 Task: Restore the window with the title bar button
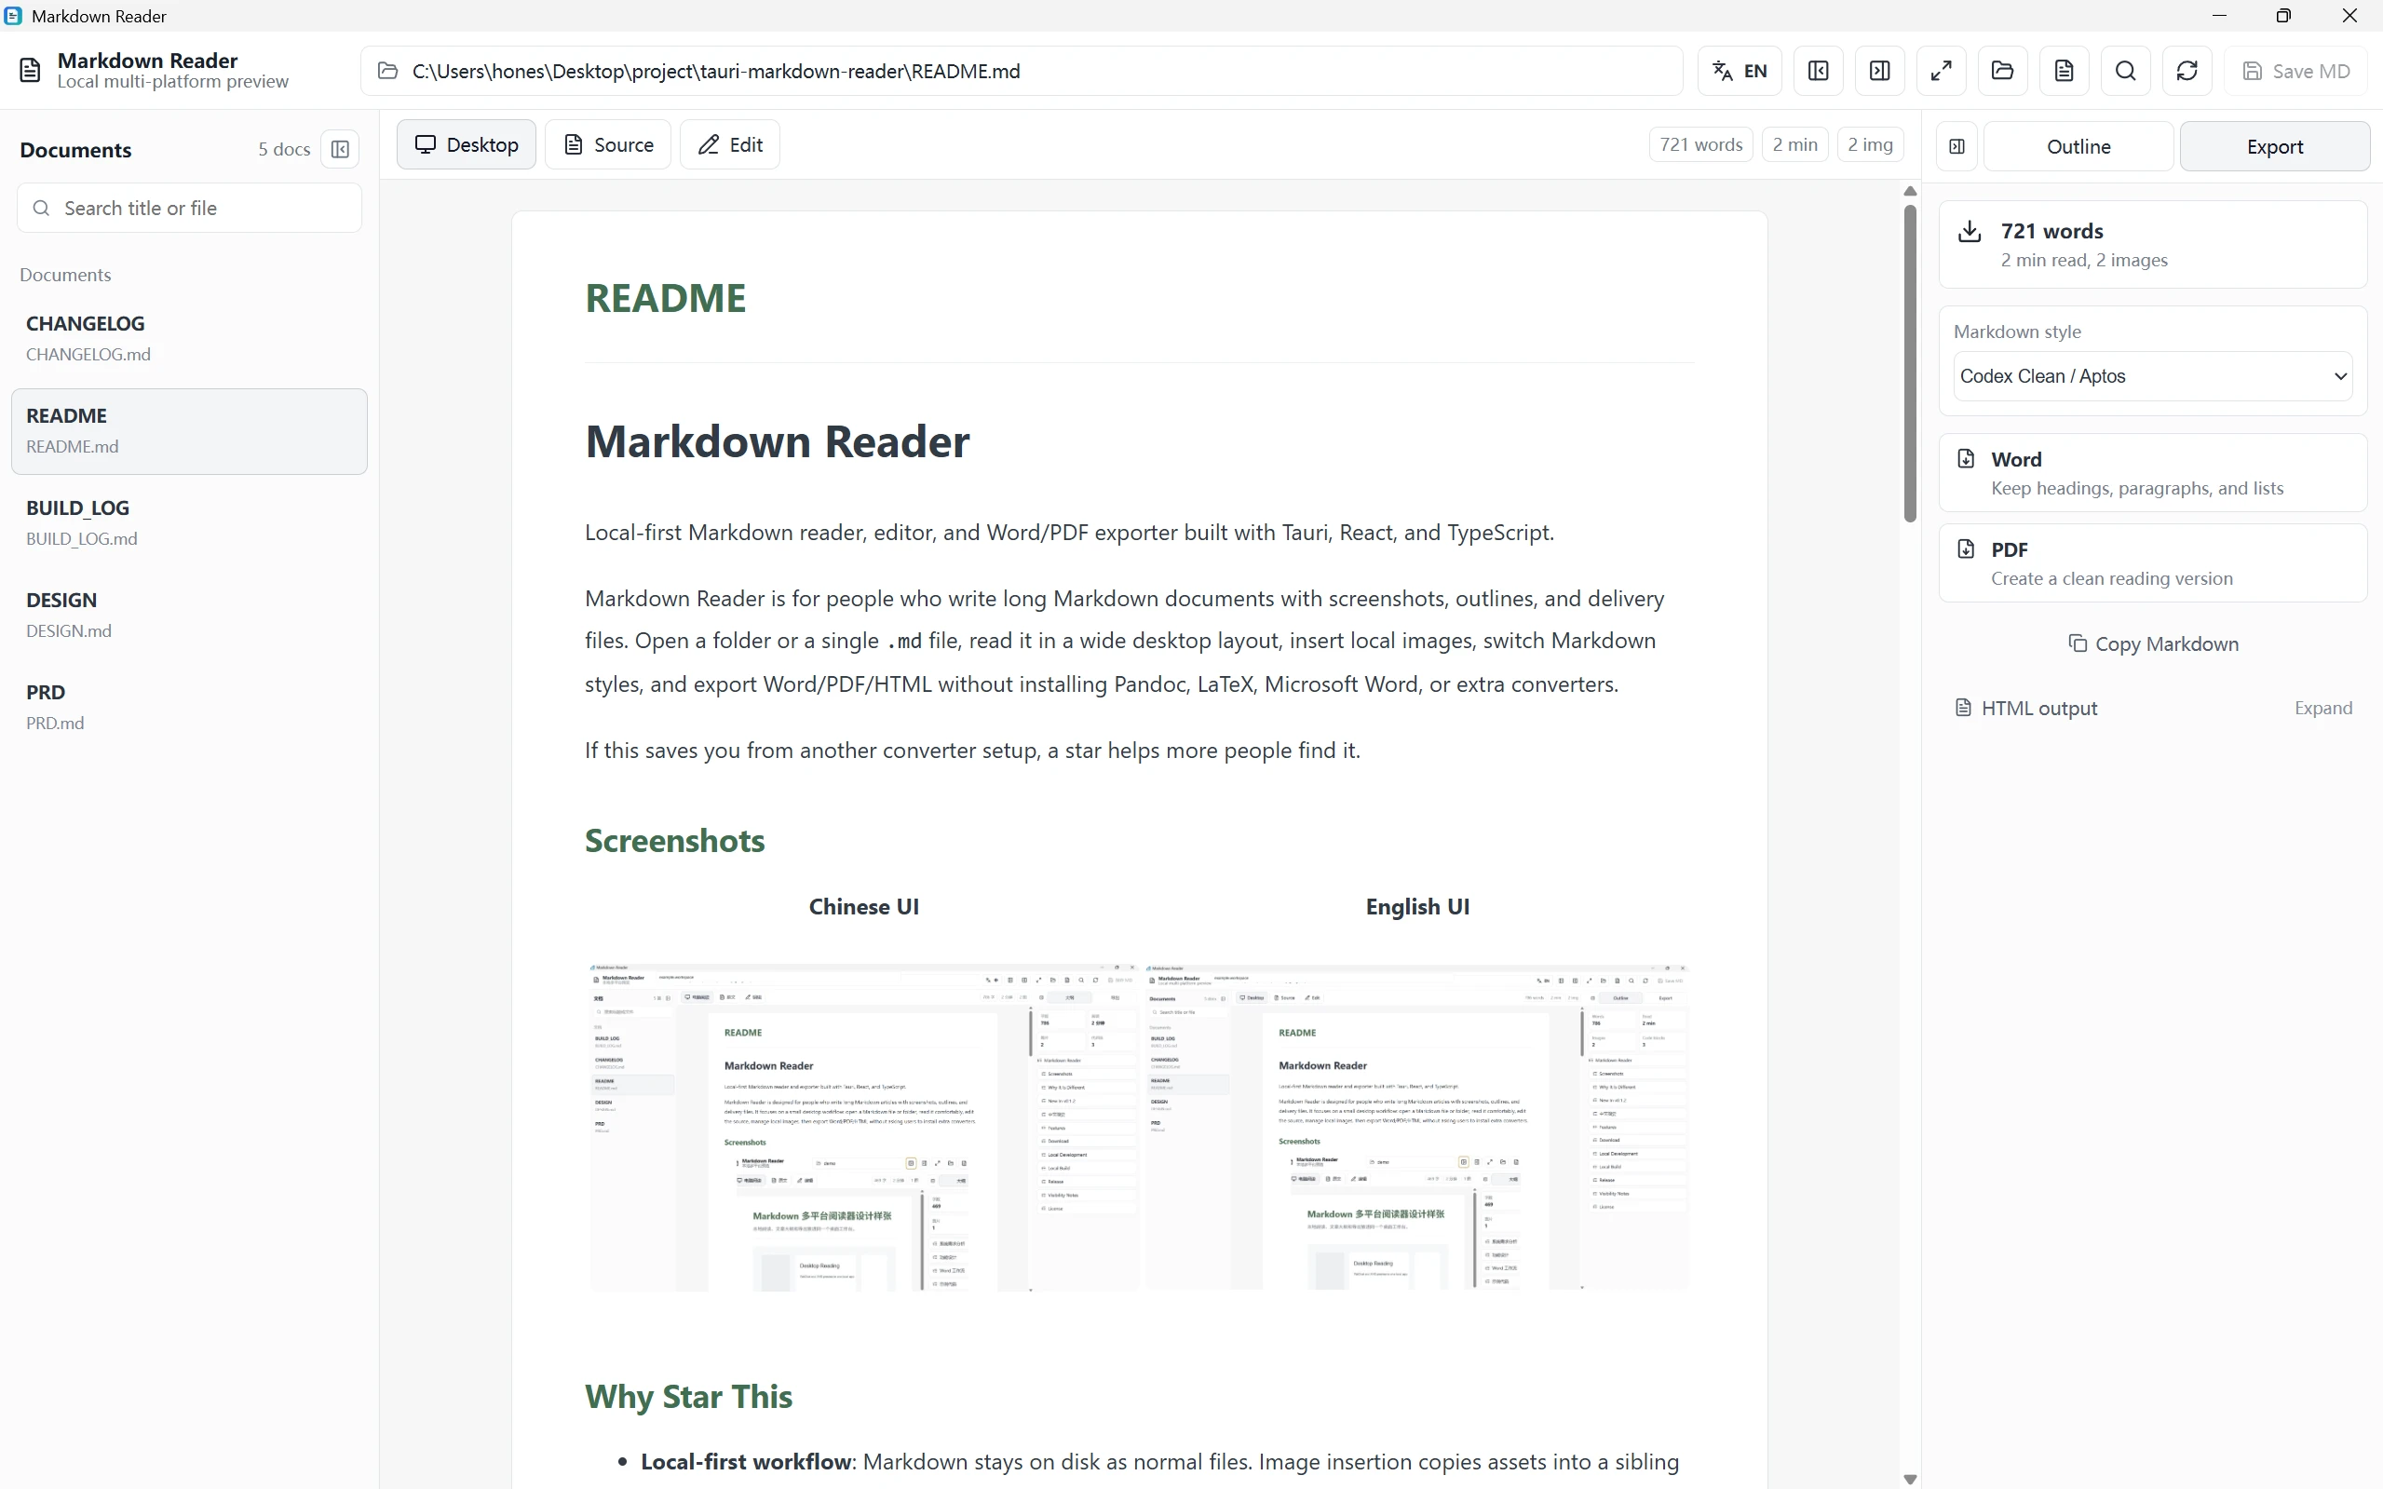coord(2283,16)
